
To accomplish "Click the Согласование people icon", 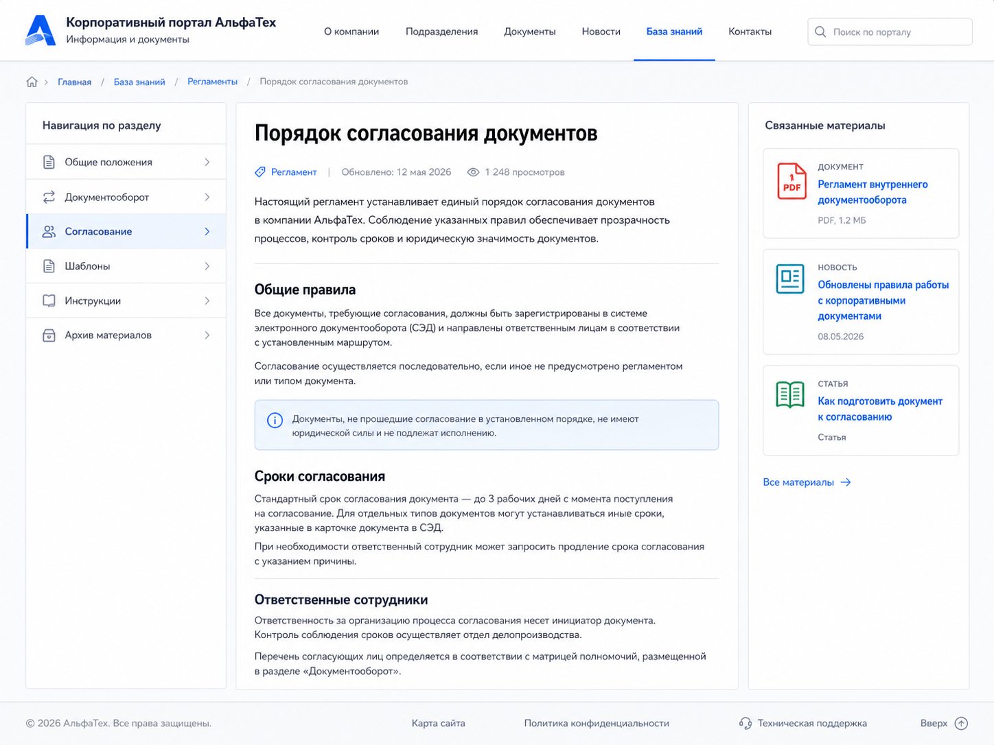I will (x=49, y=231).
